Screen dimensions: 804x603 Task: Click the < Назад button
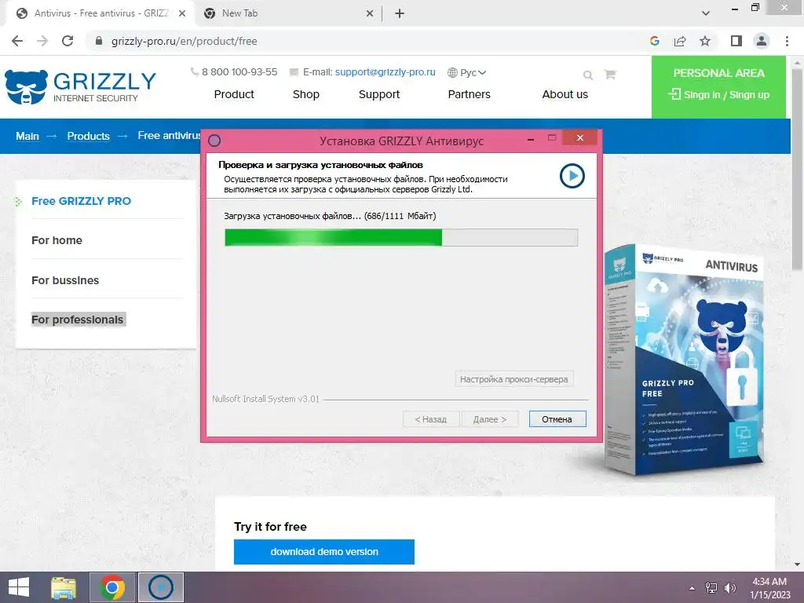tap(431, 419)
